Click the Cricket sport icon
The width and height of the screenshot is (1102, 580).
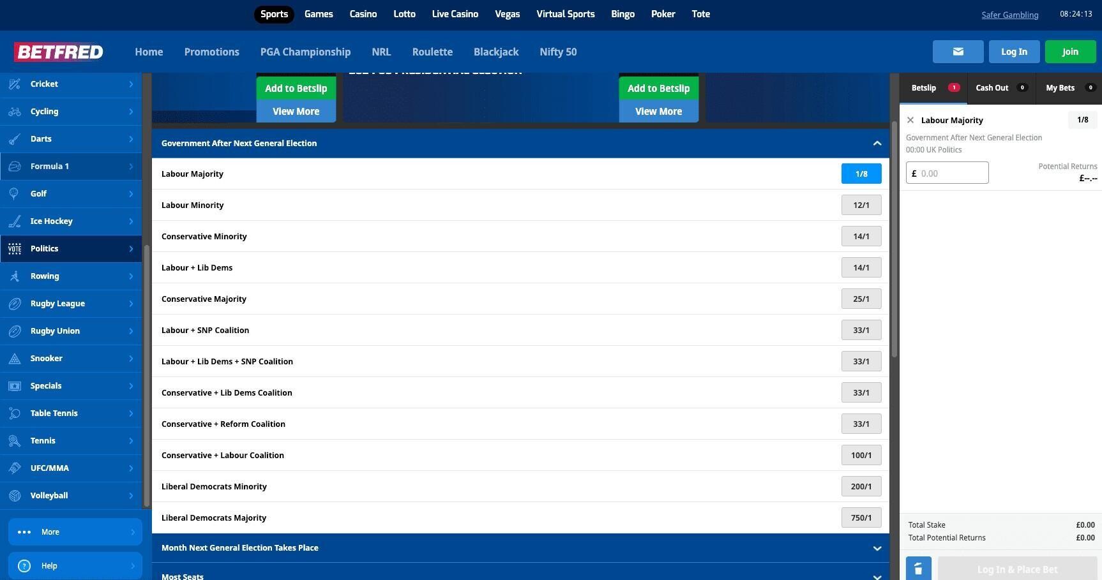(x=15, y=84)
